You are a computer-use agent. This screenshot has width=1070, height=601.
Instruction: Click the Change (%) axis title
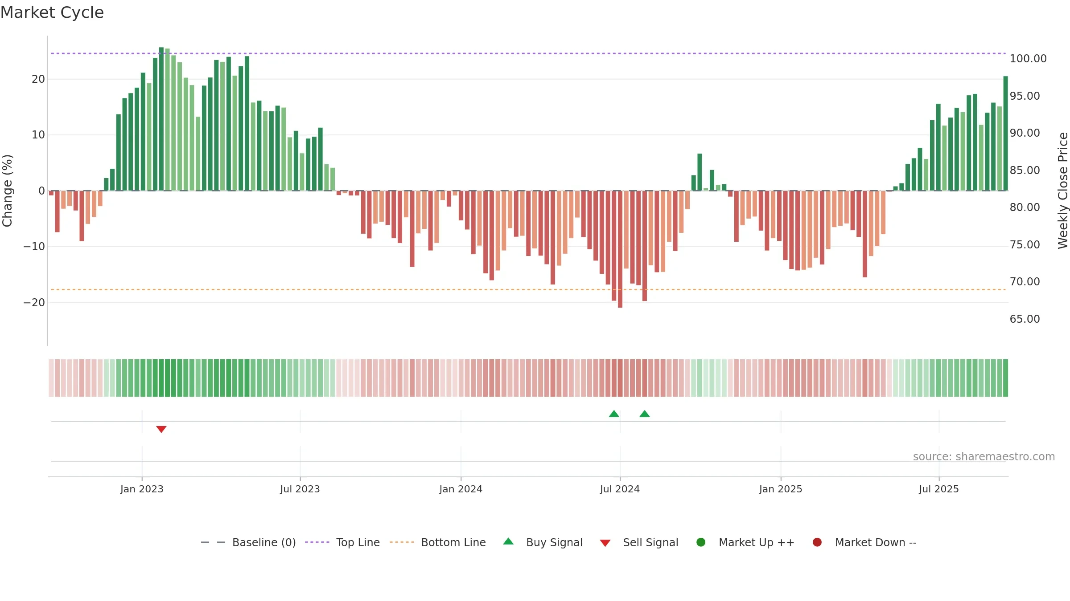coord(7,191)
